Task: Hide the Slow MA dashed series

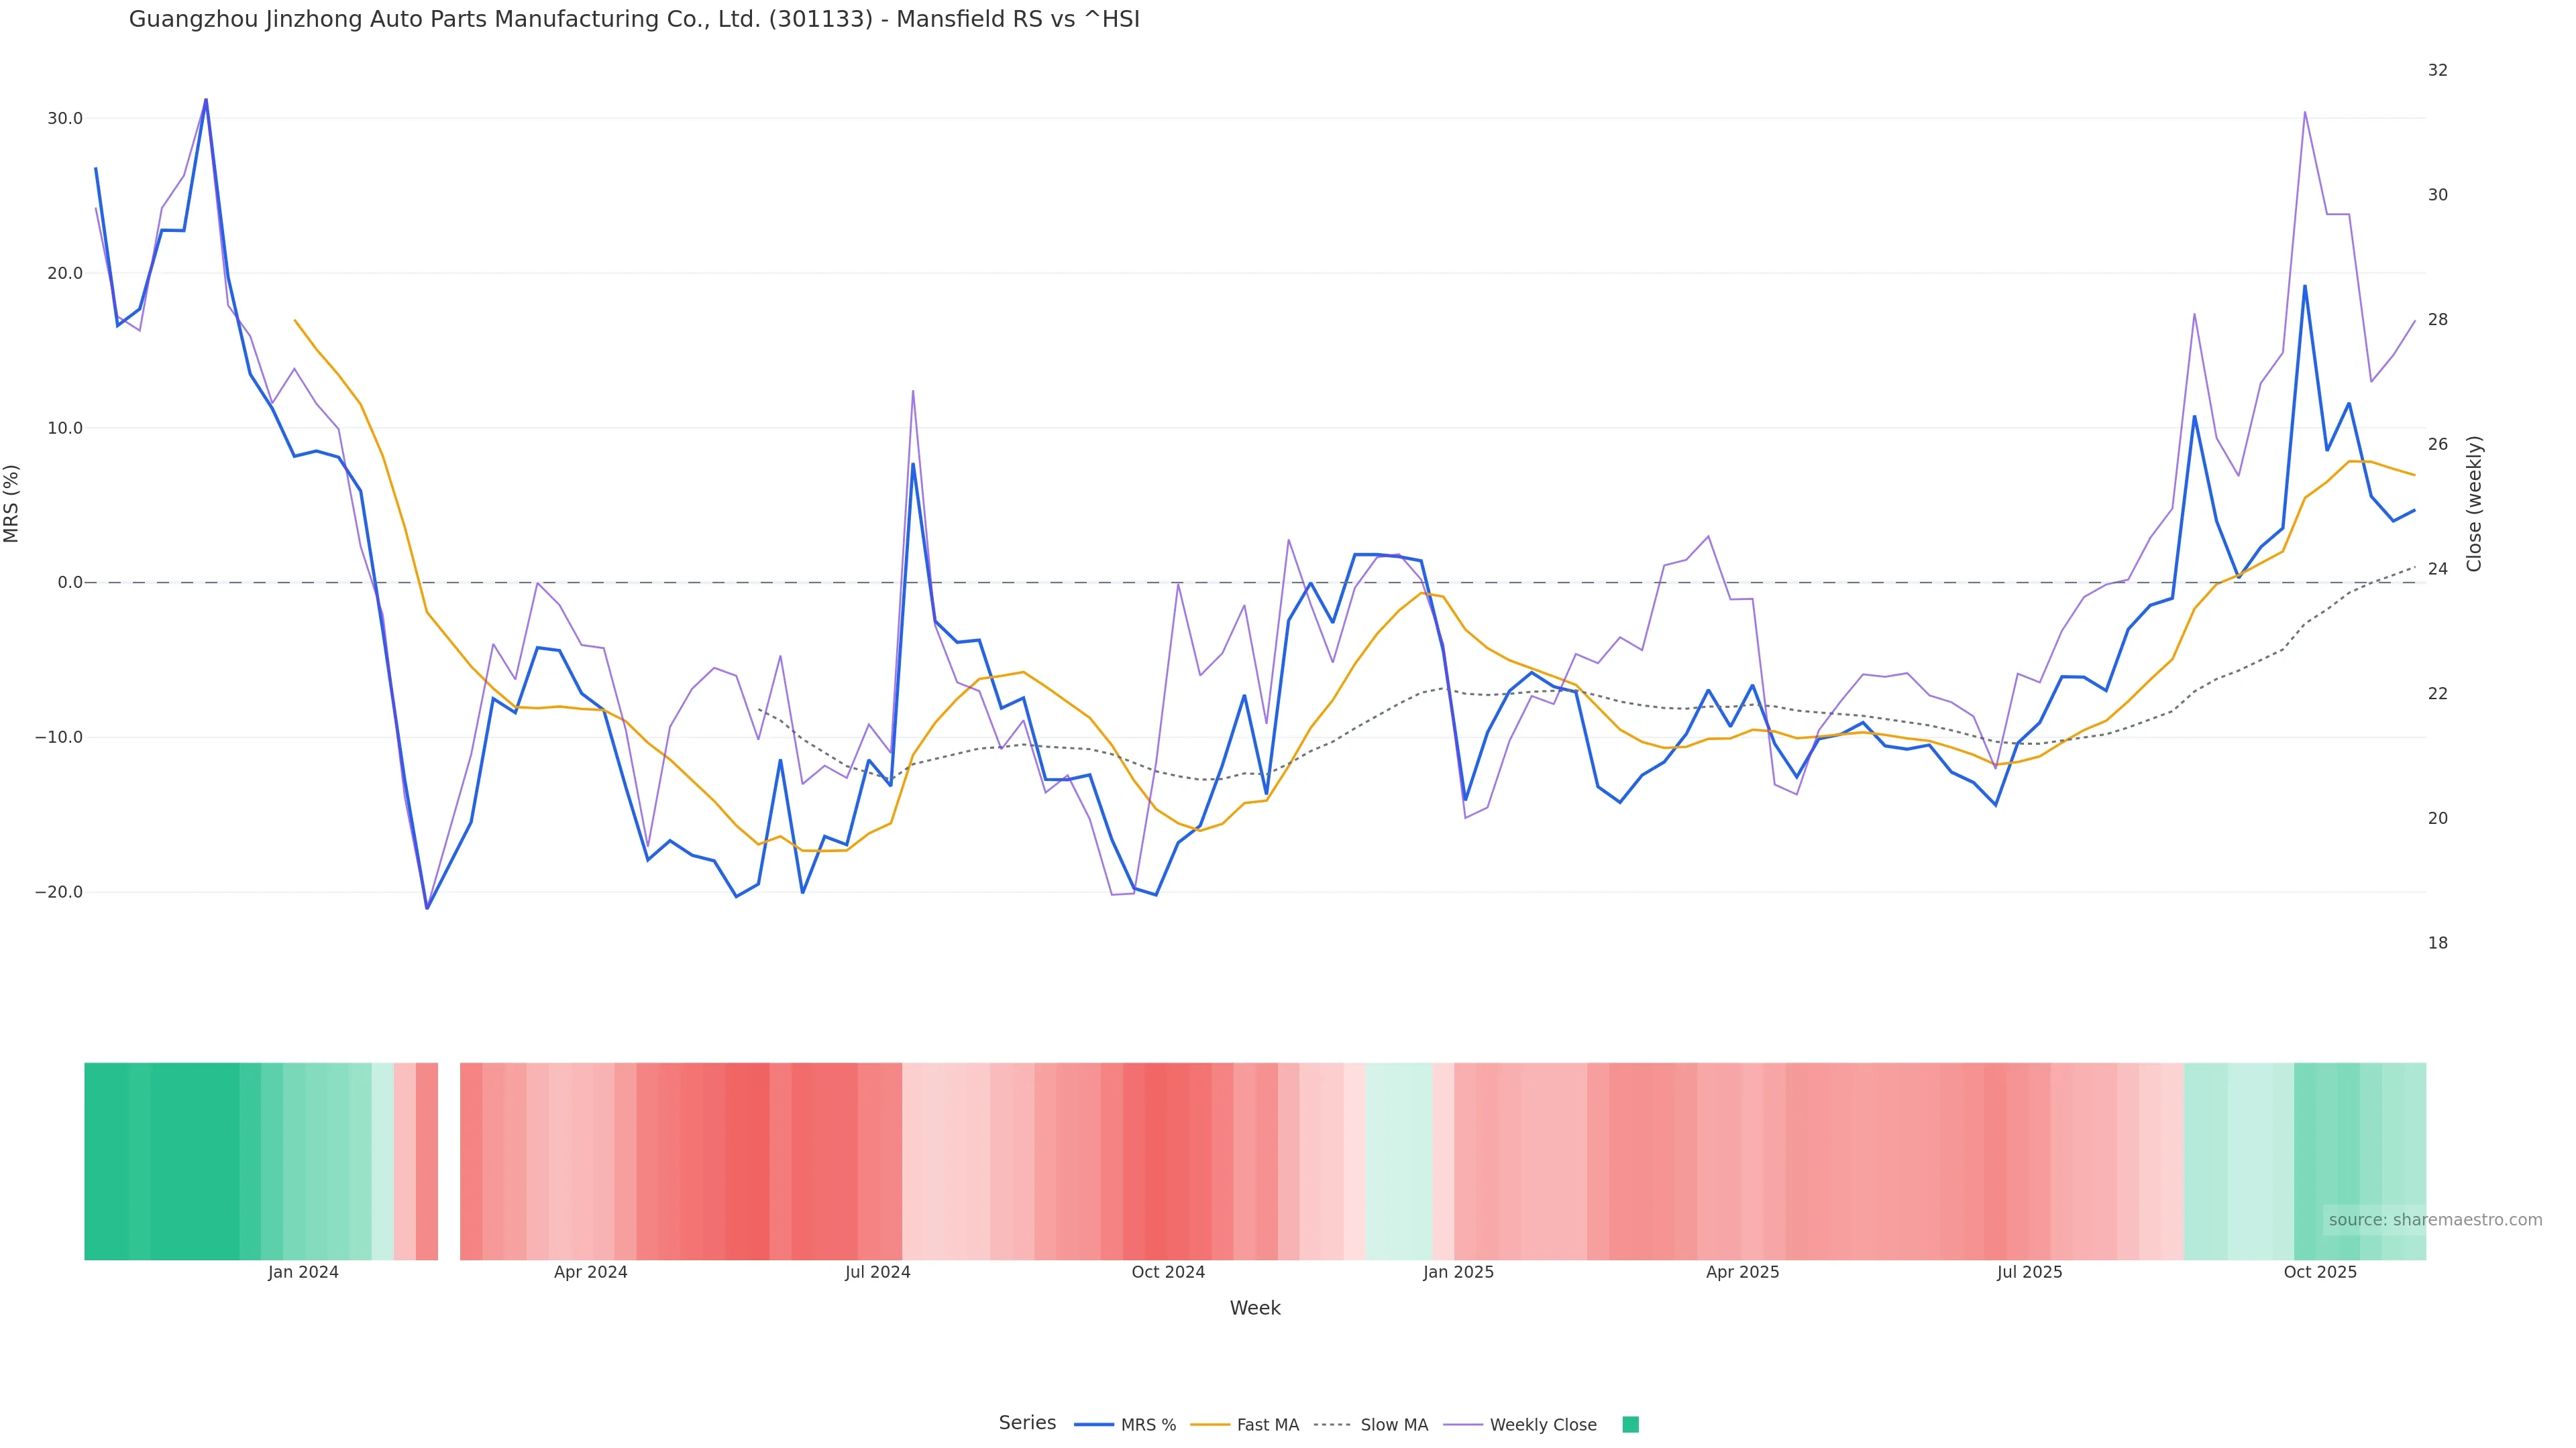Action: point(1394,1425)
